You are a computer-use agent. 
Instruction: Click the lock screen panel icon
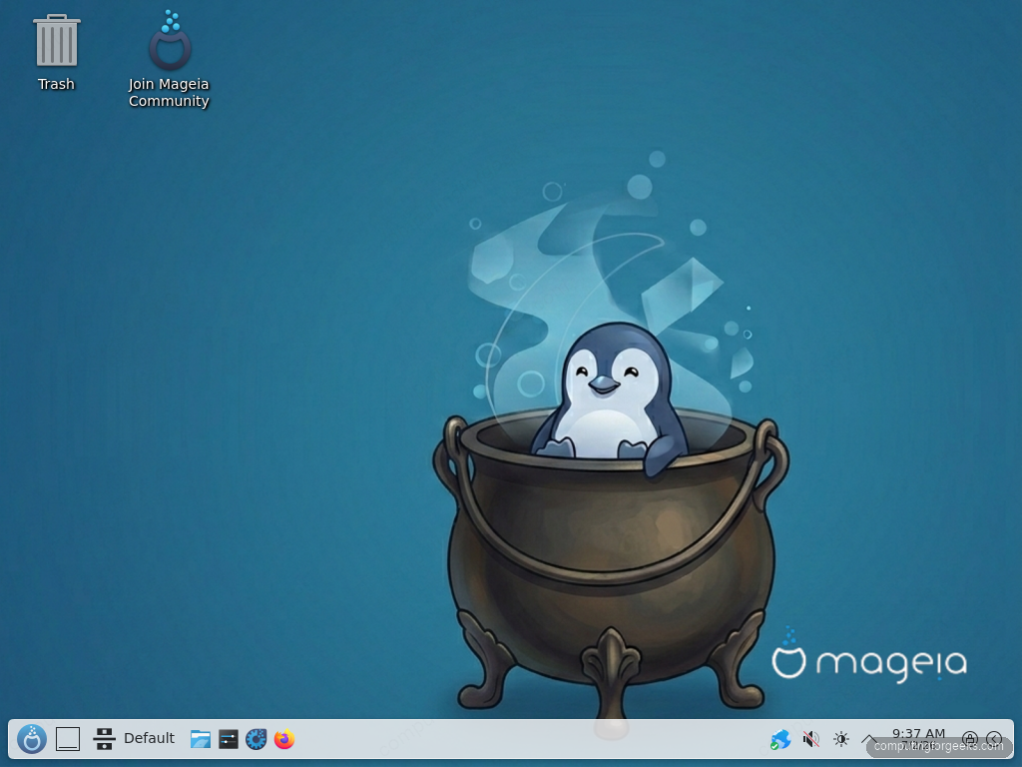(x=970, y=739)
